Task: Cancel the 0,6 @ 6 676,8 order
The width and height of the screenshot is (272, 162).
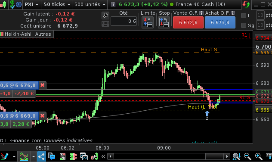Action: point(42,85)
